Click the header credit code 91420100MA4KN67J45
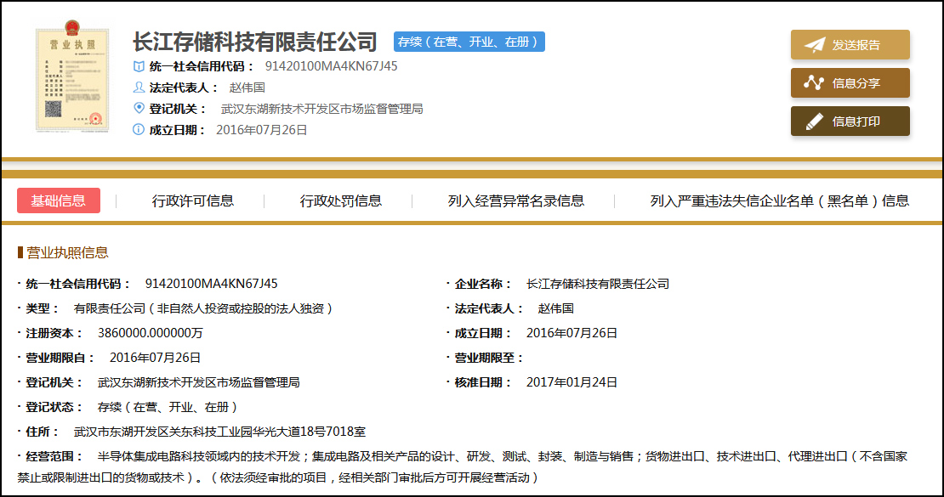Viewport: 944px width, 497px height. click(332, 66)
